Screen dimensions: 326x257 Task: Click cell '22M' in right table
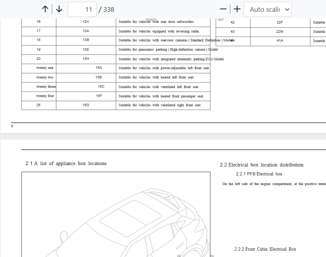280,32
